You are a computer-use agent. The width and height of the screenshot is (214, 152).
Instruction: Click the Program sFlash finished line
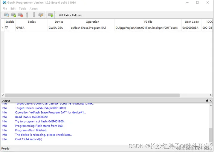pyautogui.click(x=31, y=130)
